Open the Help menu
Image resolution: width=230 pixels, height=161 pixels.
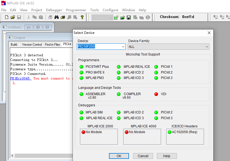point(142,10)
